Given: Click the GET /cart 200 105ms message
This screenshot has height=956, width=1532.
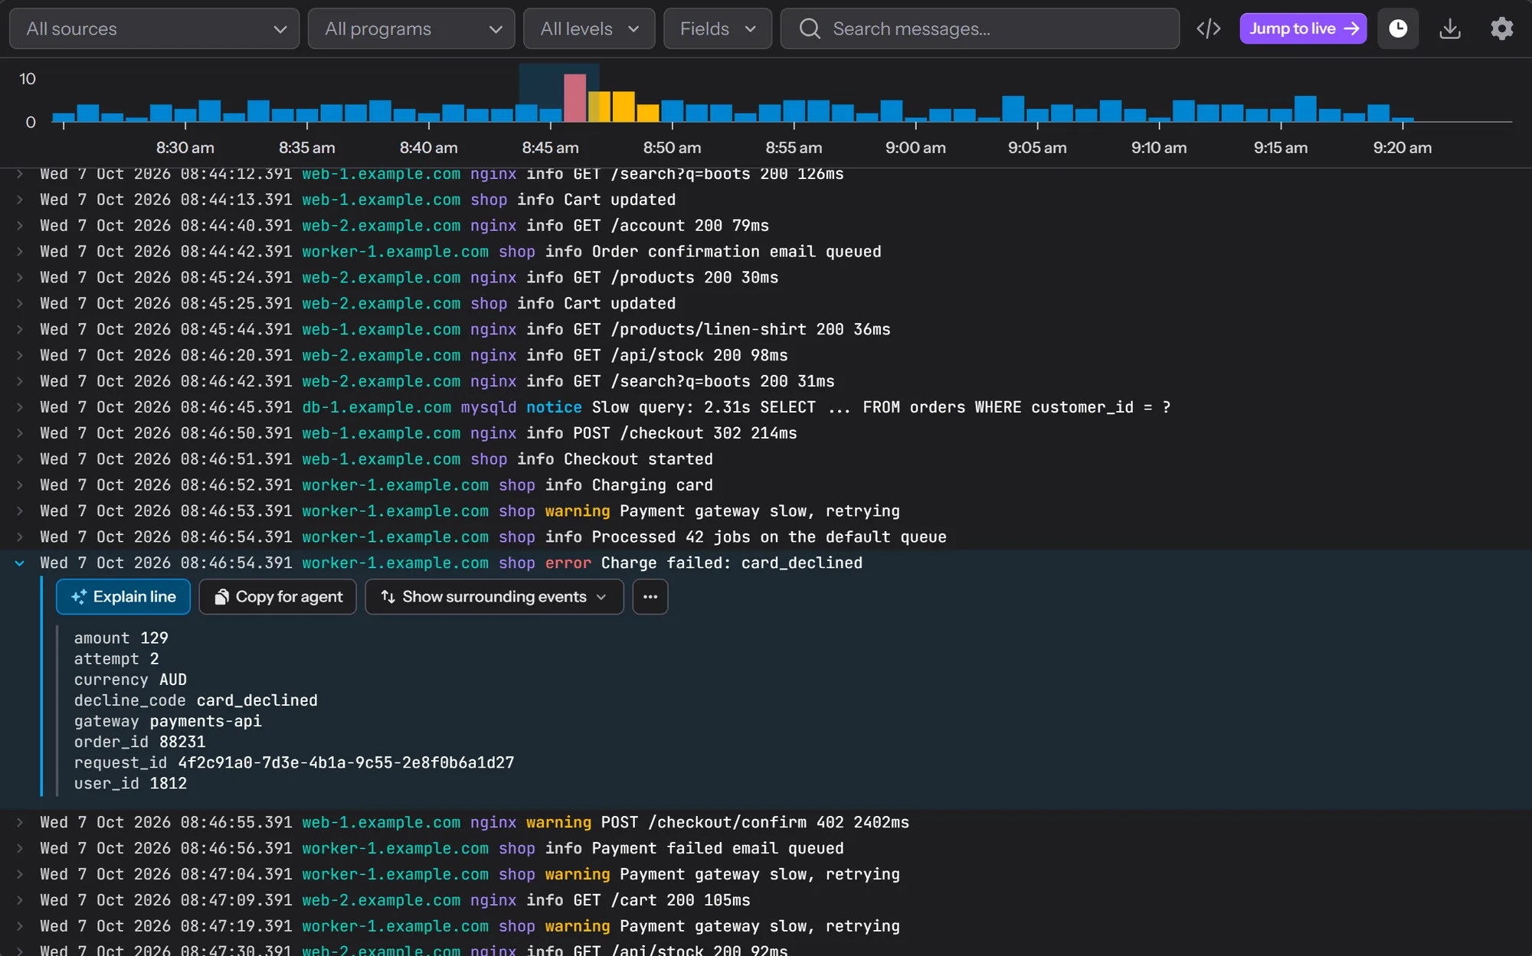Looking at the screenshot, I should click(662, 901).
